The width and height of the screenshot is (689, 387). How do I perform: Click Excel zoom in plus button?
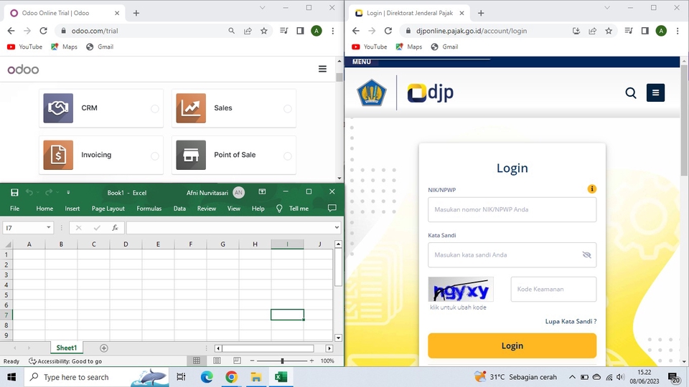click(311, 360)
